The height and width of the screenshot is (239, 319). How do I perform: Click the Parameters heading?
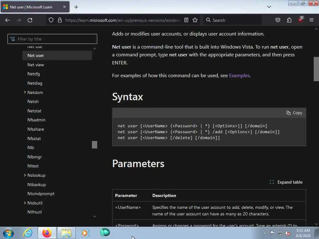(138, 164)
